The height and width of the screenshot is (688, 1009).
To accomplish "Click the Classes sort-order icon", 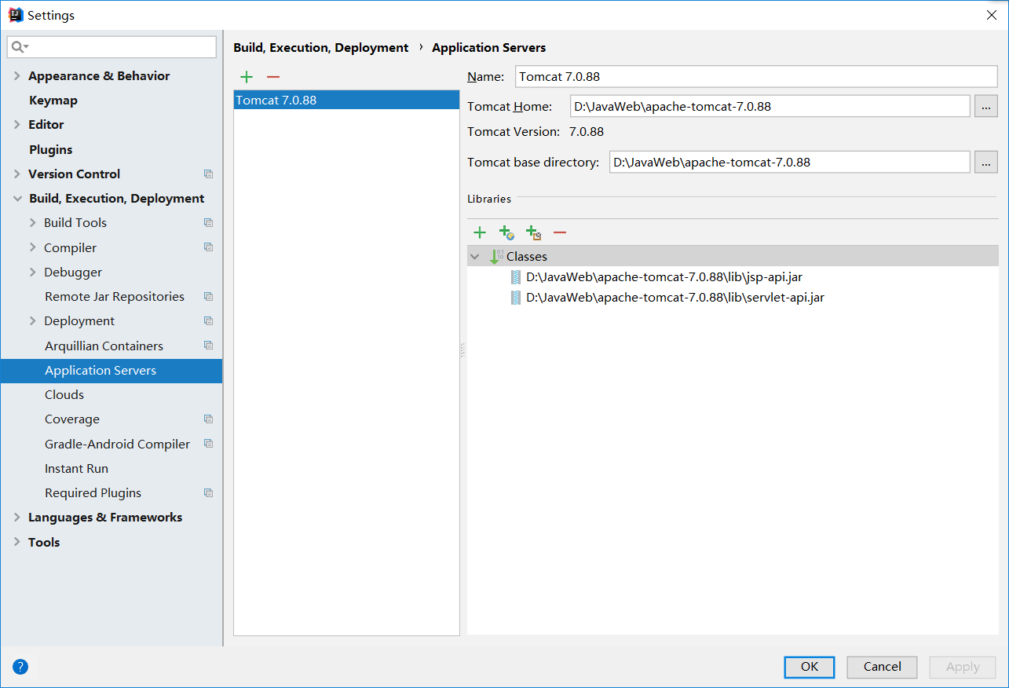I will [x=496, y=257].
